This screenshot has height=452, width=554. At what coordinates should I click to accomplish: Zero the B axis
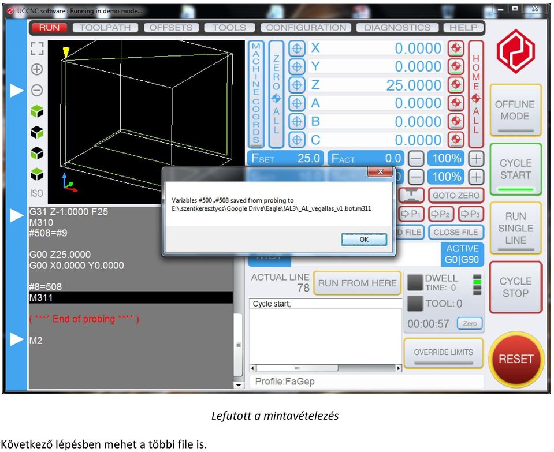[x=297, y=122]
